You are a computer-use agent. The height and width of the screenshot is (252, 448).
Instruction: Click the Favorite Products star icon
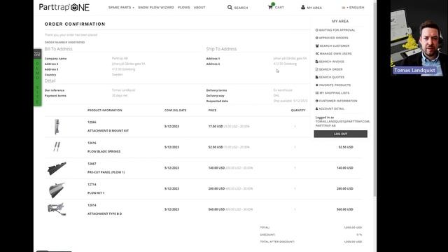(316, 85)
